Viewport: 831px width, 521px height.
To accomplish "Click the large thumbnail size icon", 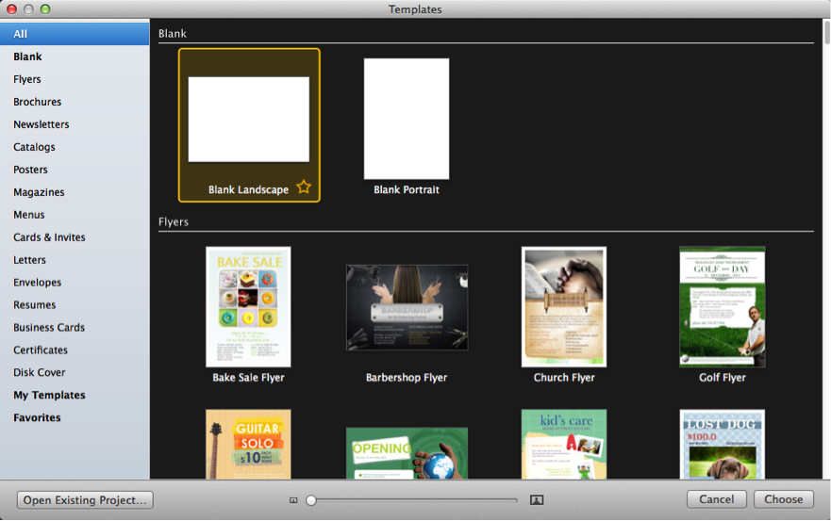I will (x=537, y=500).
